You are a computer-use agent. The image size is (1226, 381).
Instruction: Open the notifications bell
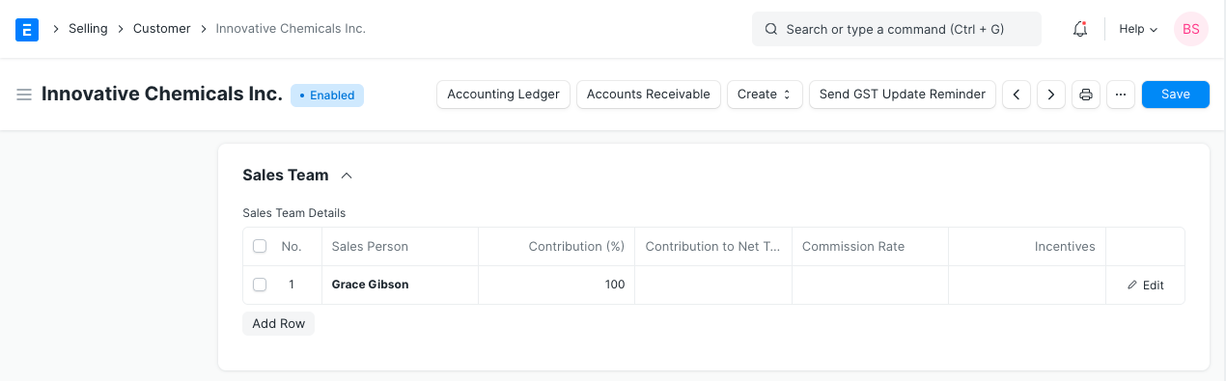pos(1080,29)
